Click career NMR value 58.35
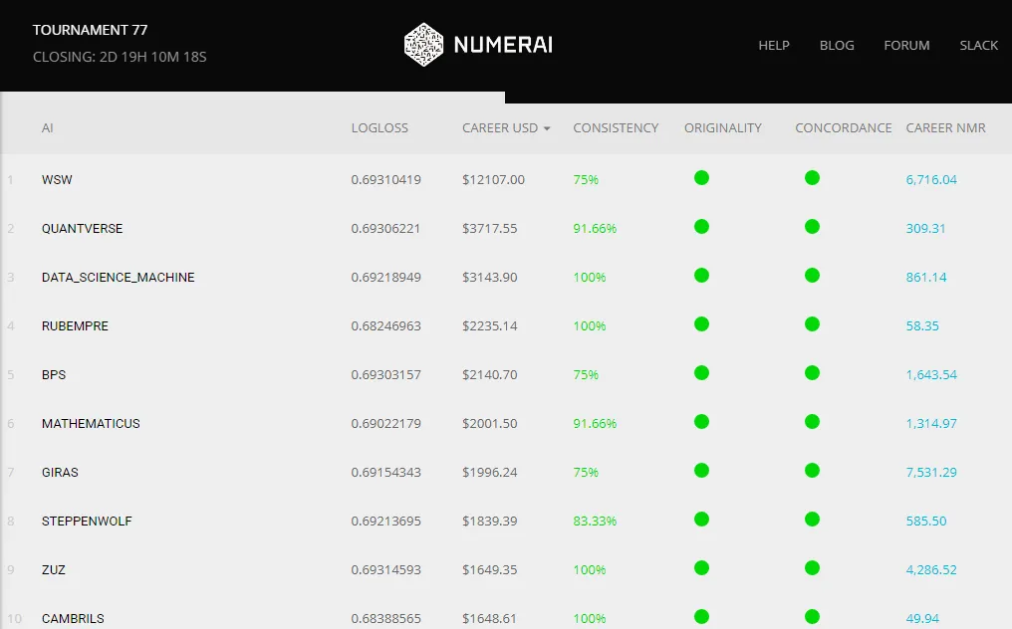The height and width of the screenshot is (629, 1012). pyautogui.click(x=922, y=325)
